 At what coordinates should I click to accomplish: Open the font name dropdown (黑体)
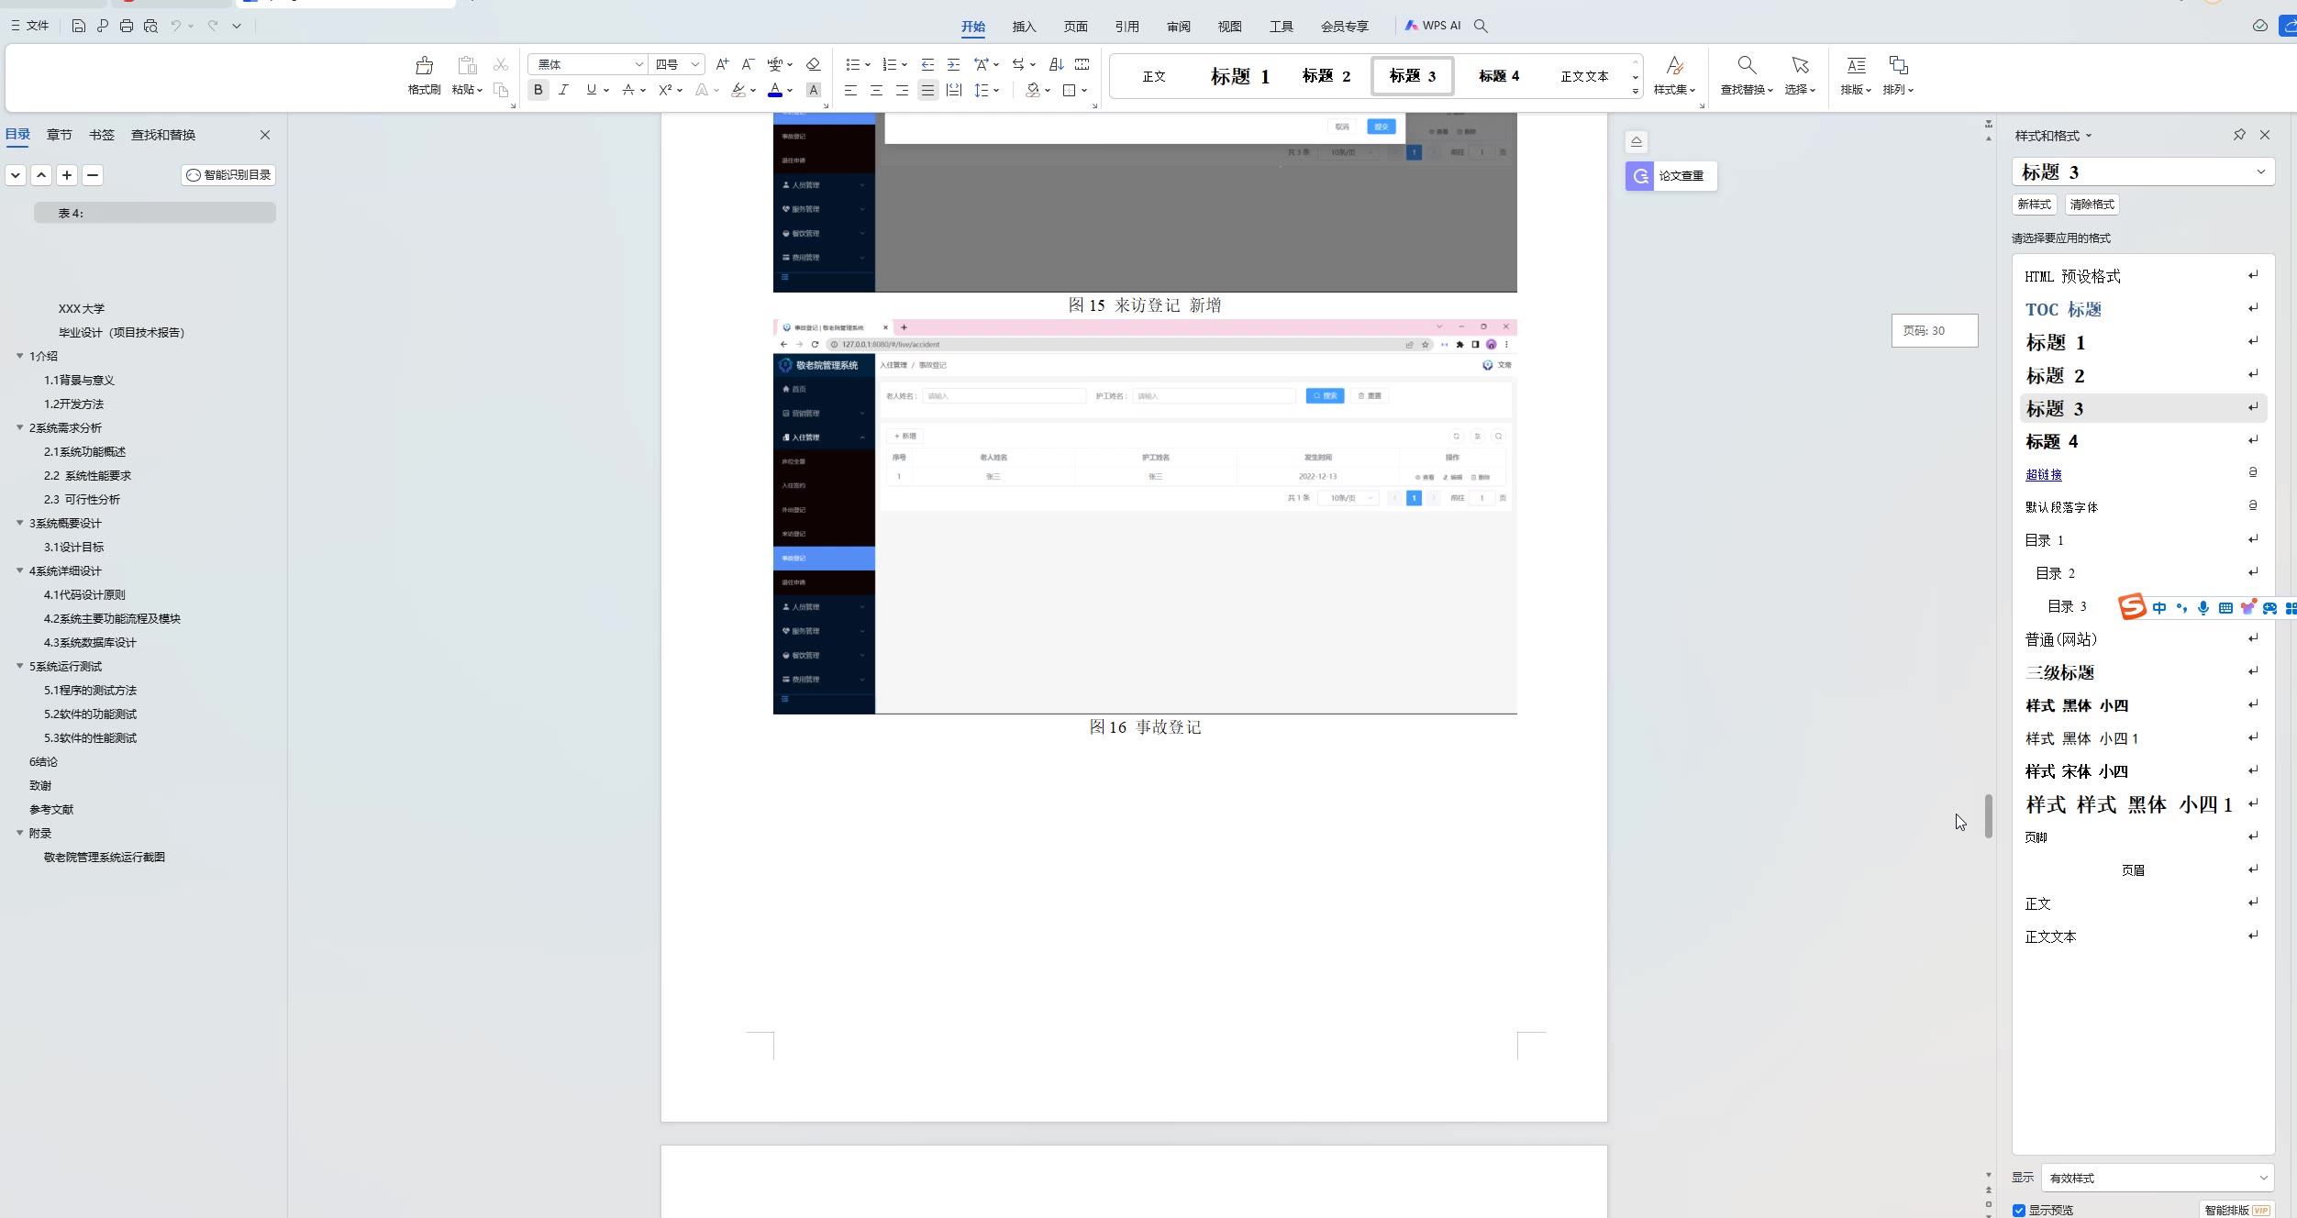coord(639,64)
